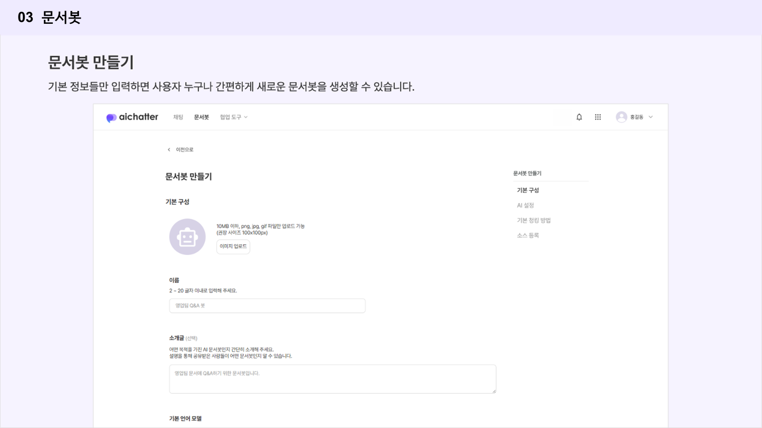Click the resize handle of 소개글 textarea
The height and width of the screenshot is (428, 762).
pos(494,391)
